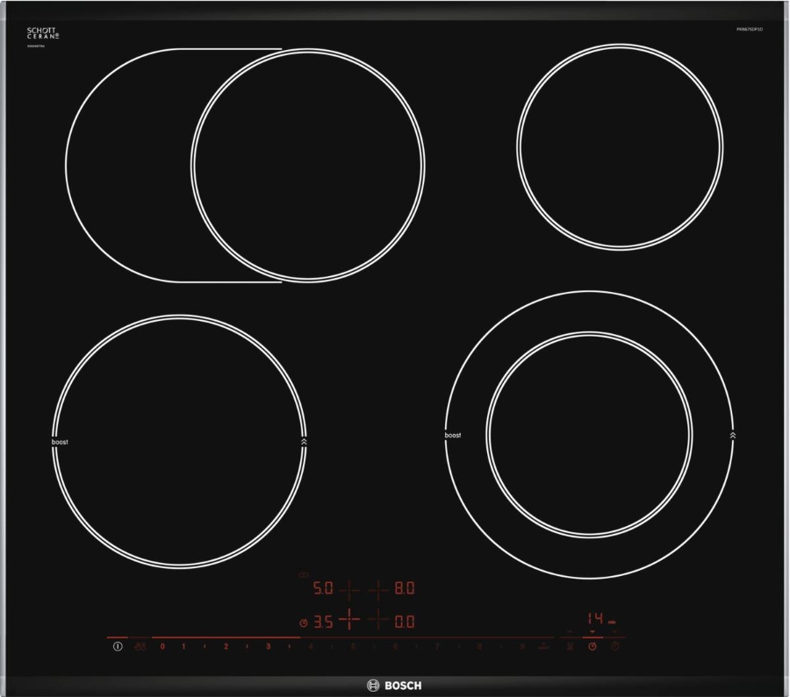Image resolution: width=790 pixels, height=697 pixels.
Task: Touch the boost symbol after level 9
Action: tap(543, 647)
